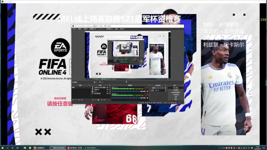Remove selected source with Sources minus icon
The width and height of the screenshot is (267, 150).
95,100
